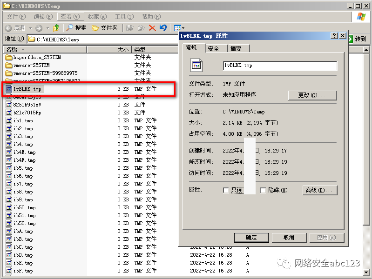Open the 帮助(H) menu
372x279 pixels.
[x=151, y=17]
